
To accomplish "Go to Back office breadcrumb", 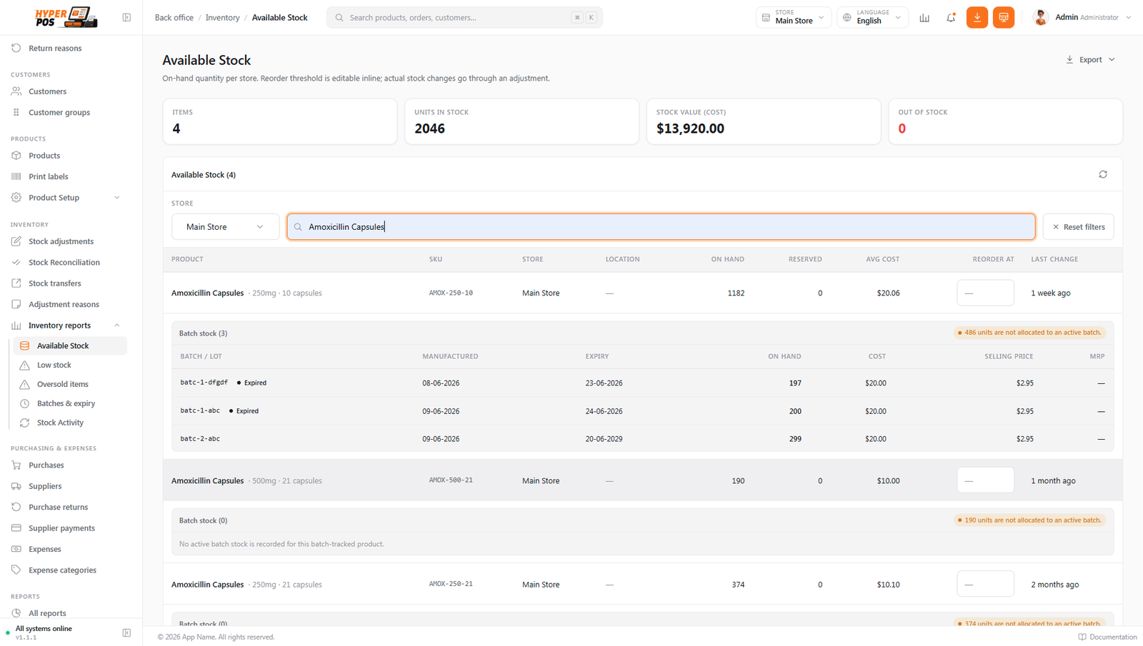I will [174, 18].
